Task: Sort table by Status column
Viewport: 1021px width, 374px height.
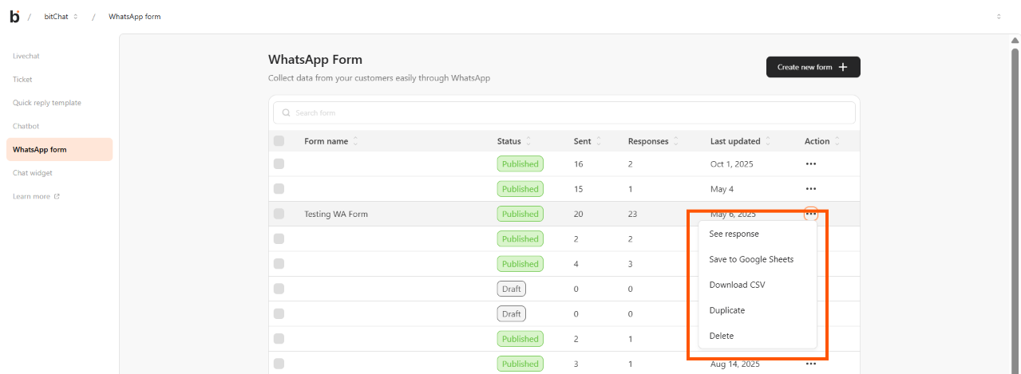Action: [x=528, y=141]
